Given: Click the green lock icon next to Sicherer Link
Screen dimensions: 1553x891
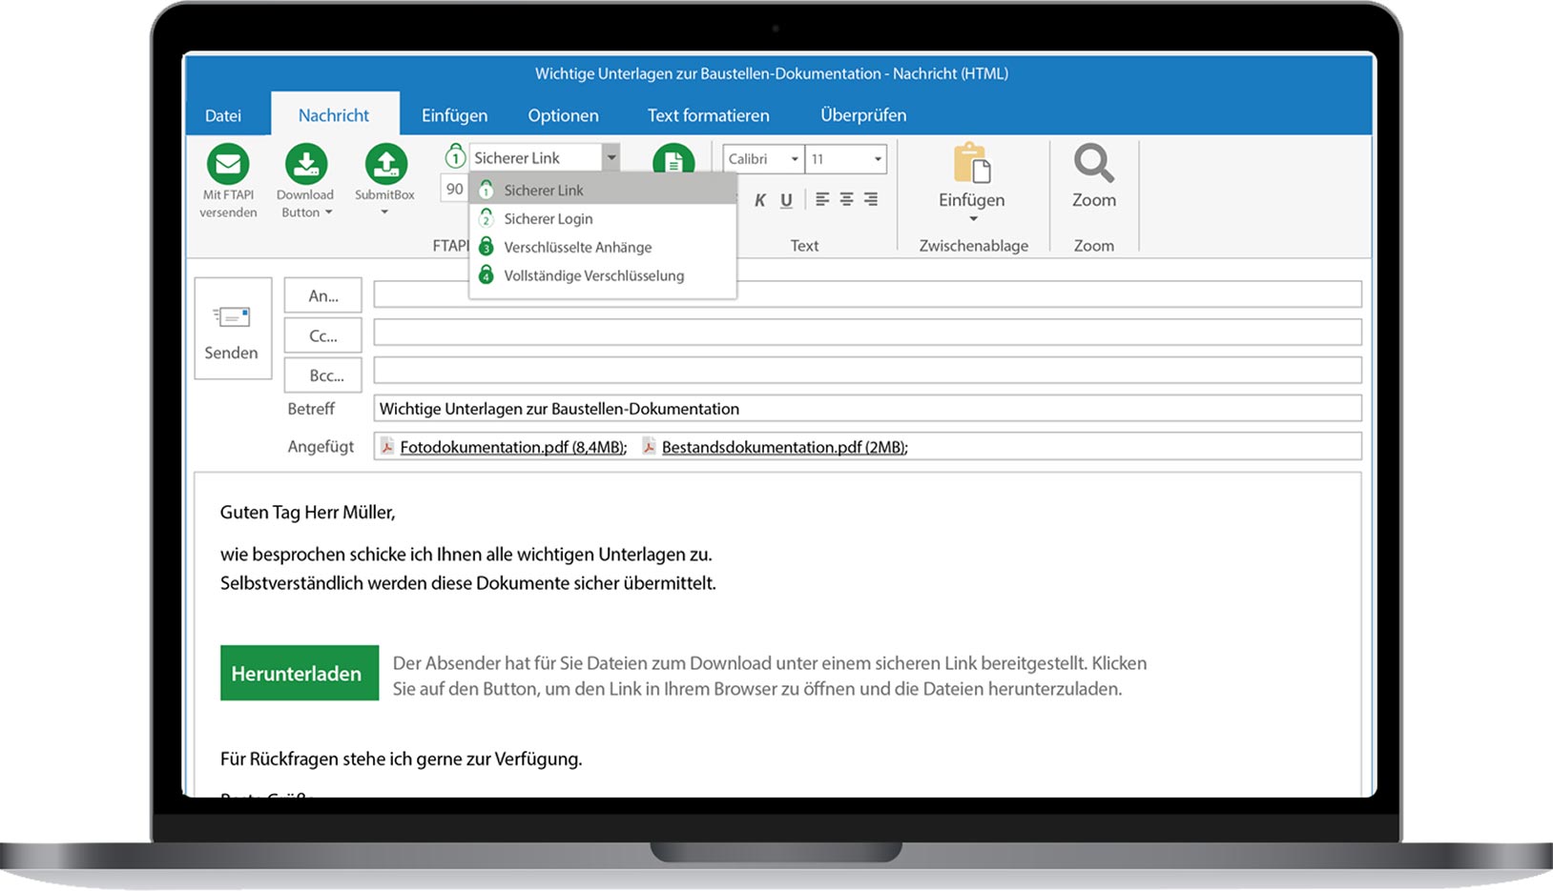Looking at the screenshot, I should pyautogui.click(x=456, y=156).
